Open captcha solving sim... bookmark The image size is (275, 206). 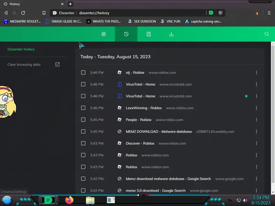click(x=203, y=21)
